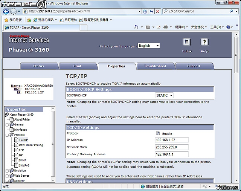Select Raw TCP/IP Printing in tree
Viewport: 241px width, 191px height.
coord(31,145)
